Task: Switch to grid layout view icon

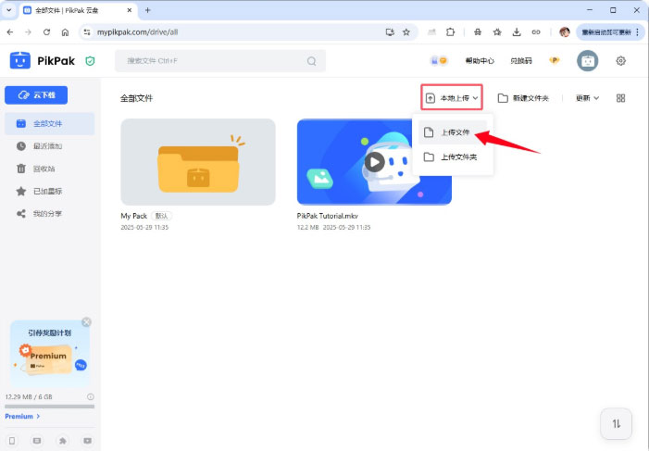Action: tap(620, 98)
